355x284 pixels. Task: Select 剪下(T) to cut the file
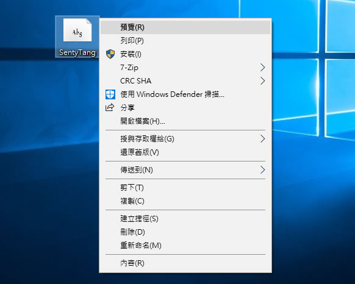pos(185,188)
